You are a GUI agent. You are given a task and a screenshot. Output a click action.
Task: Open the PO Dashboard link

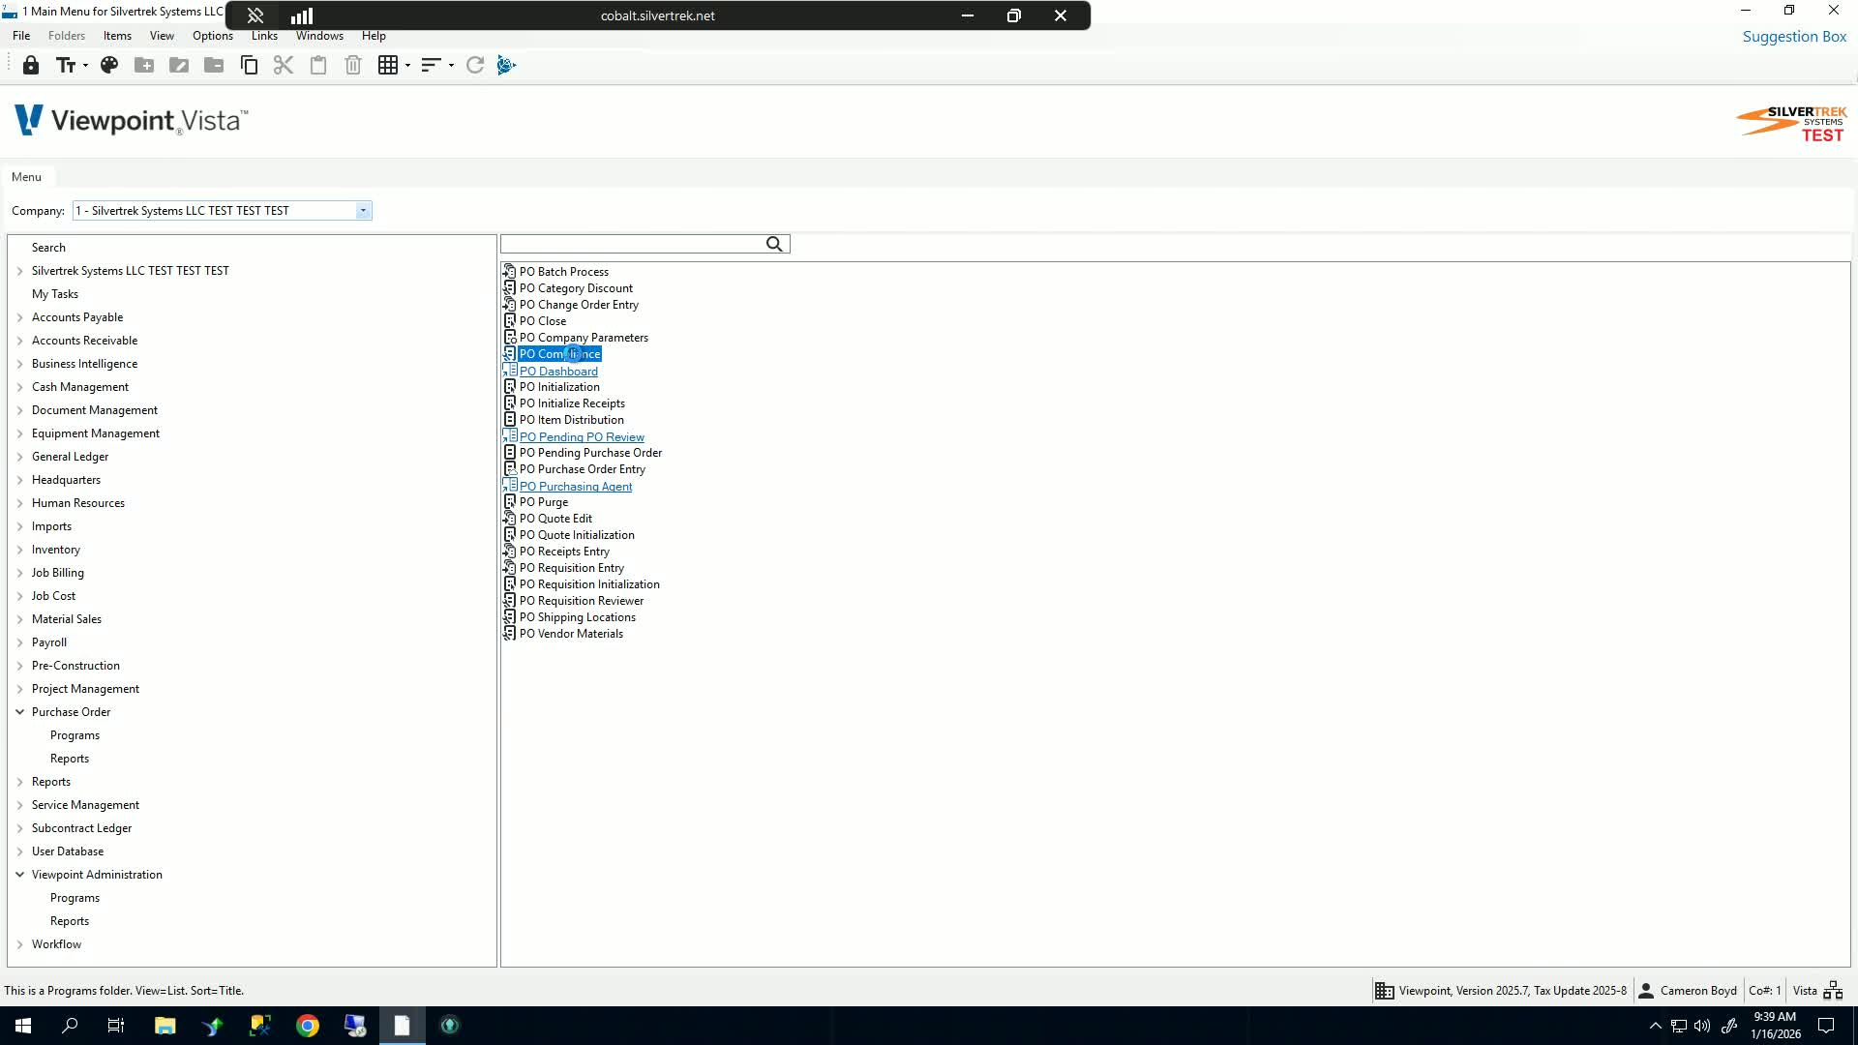click(x=558, y=372)
